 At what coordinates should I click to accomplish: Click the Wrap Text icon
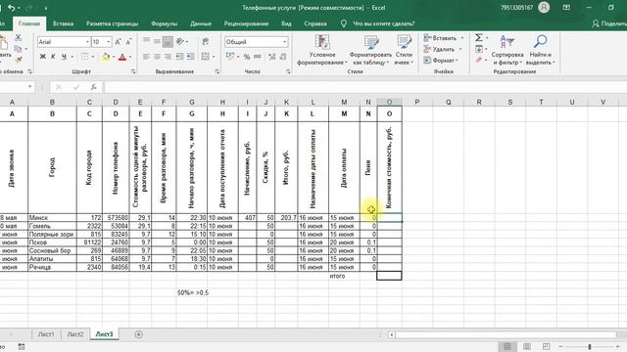click(206, 41)
